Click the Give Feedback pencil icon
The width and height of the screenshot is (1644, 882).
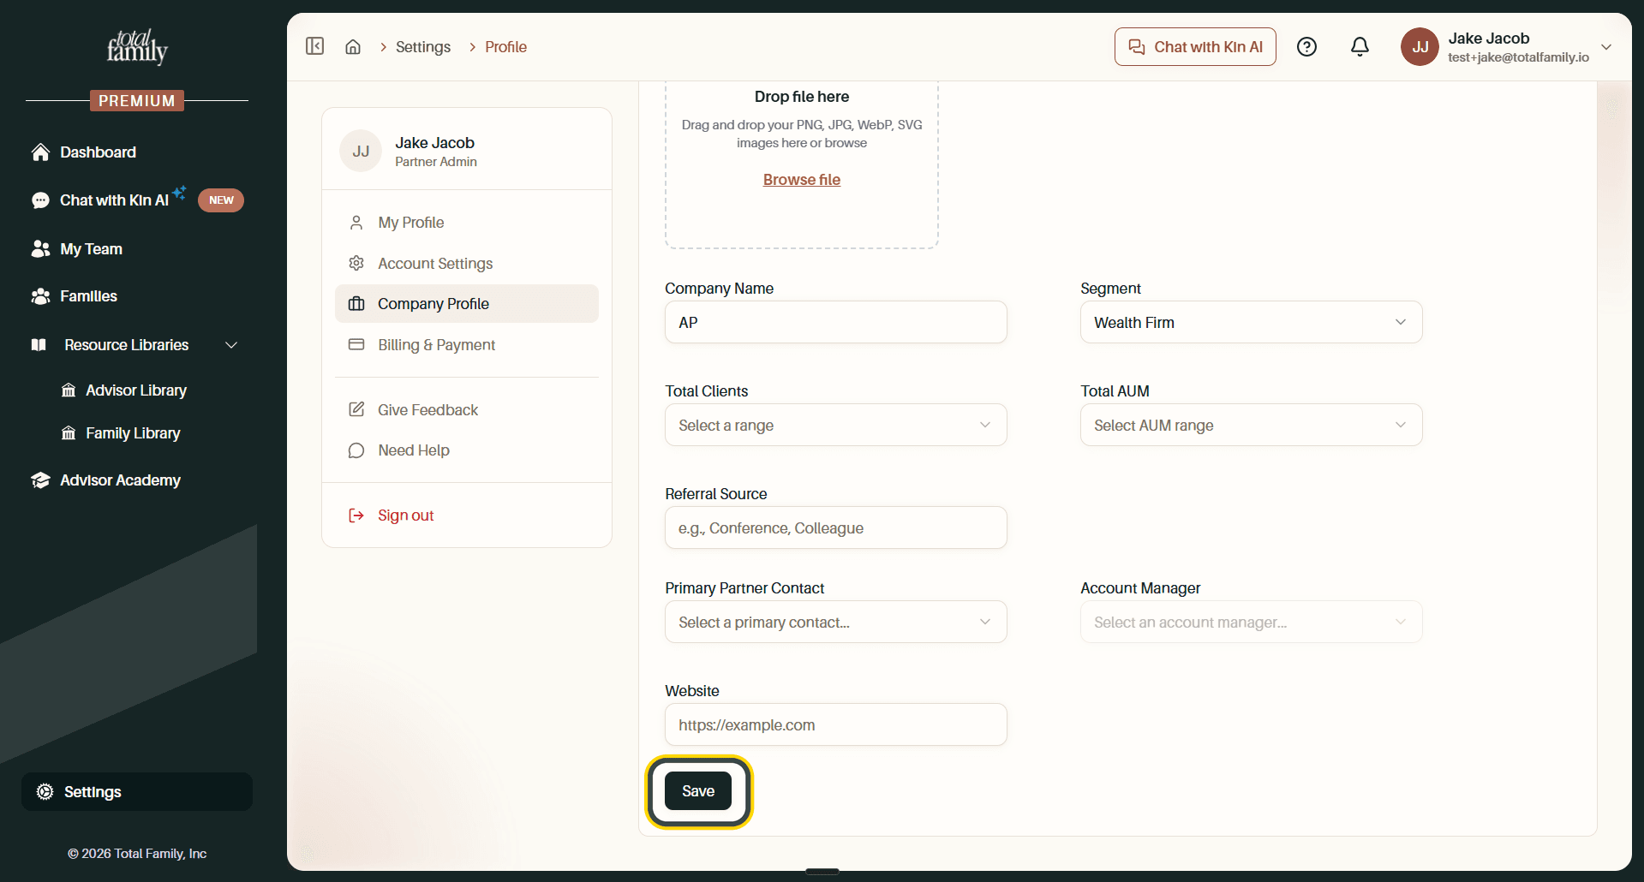356,409
